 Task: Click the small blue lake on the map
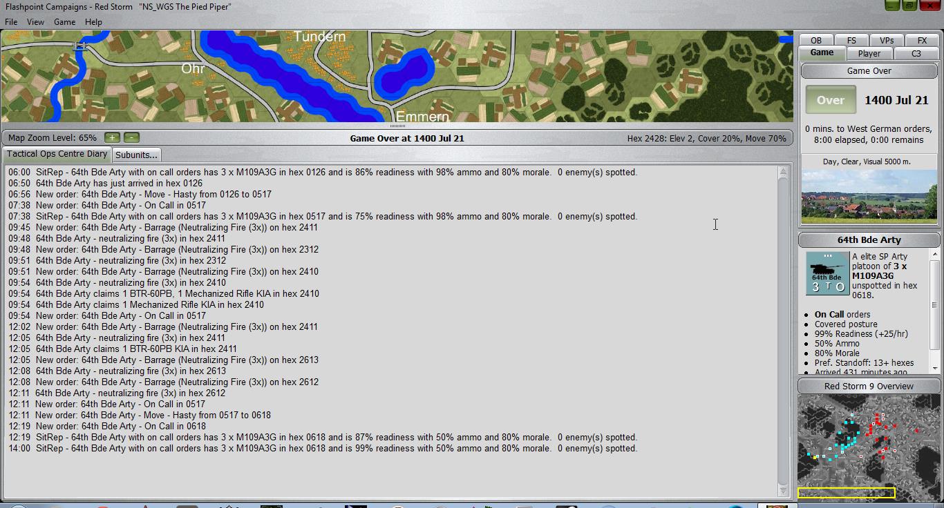click(x=404, y=73)
